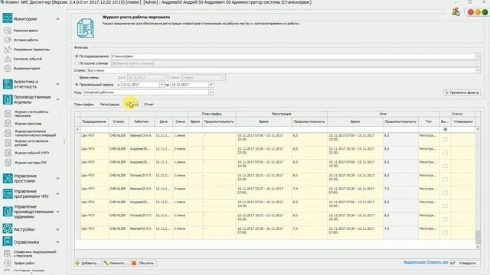Select the Произвольный период radio button
490x275 pixels.
(x=77, y=85)
